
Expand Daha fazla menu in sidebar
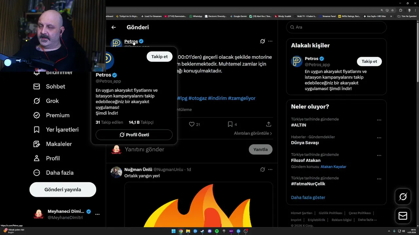(x=53, y=173)
